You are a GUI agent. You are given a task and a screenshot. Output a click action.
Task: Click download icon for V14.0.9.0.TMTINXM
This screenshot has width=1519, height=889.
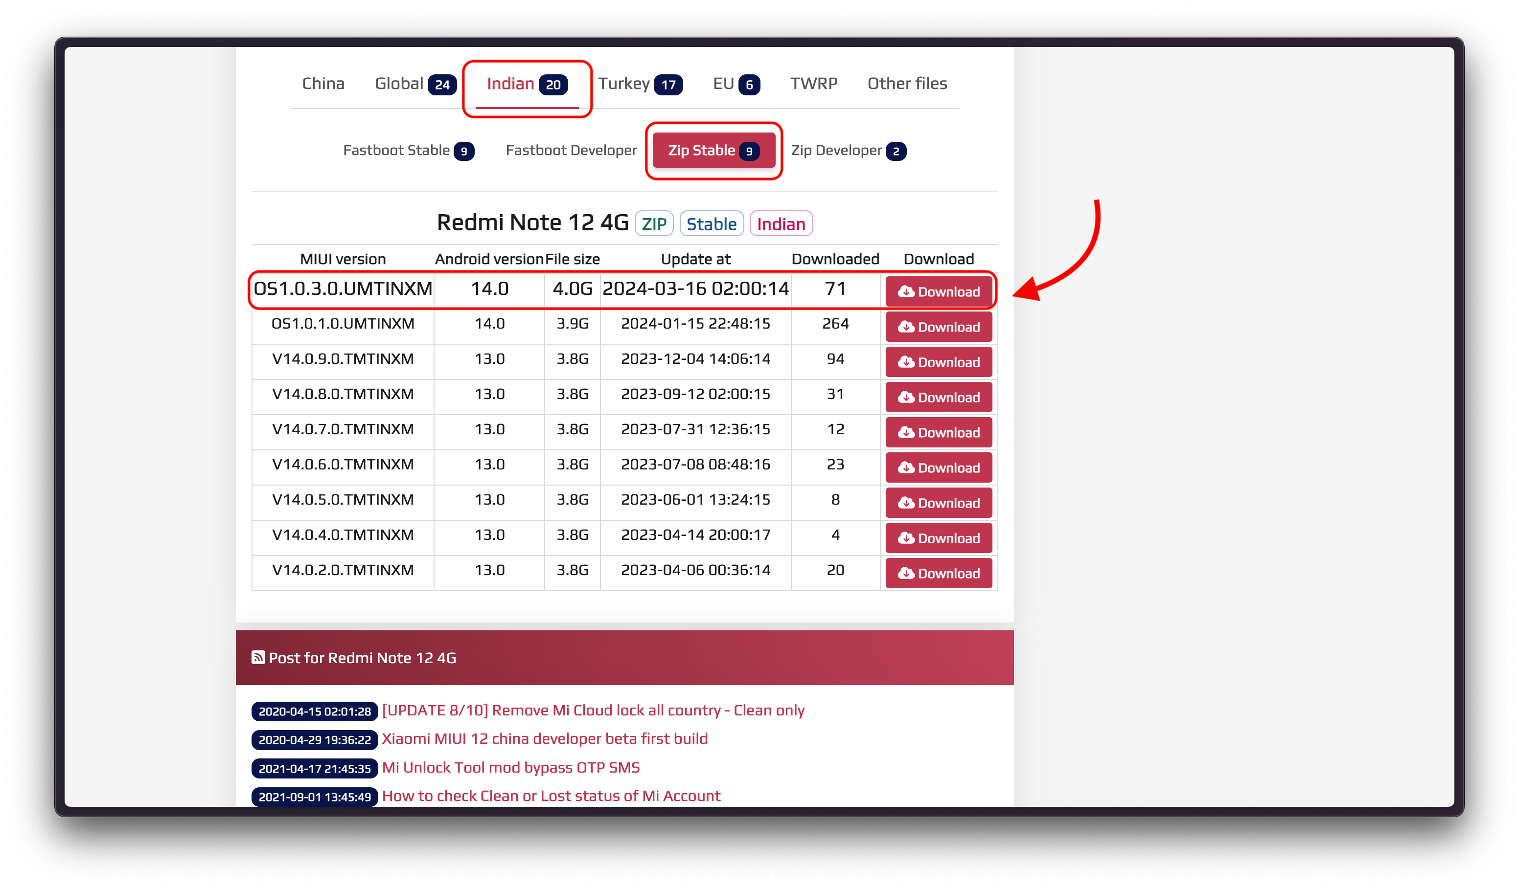tap(905, 362)
